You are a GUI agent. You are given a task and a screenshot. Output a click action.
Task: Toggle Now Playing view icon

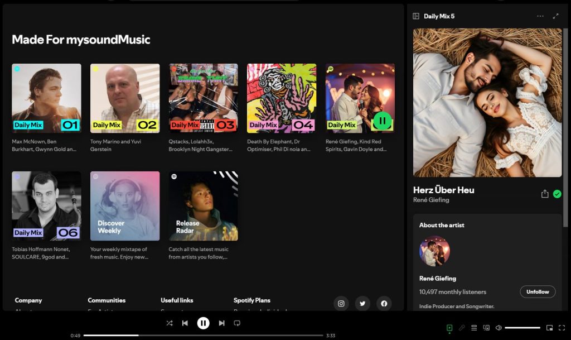click(449, 328)
